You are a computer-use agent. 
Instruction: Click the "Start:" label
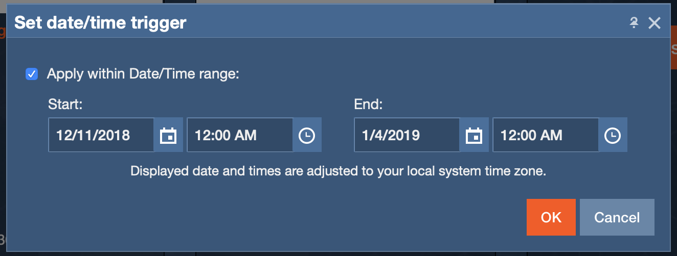65,105
